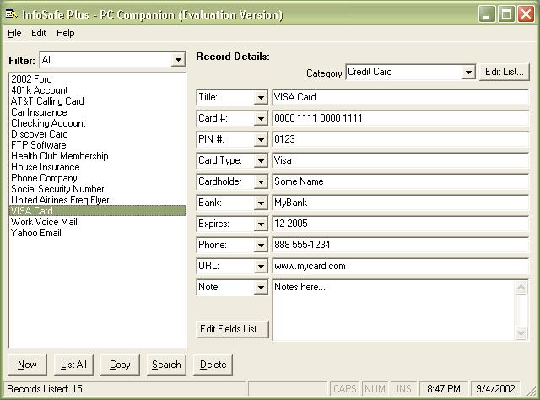Click the NUM indicator in status bar
Screen dimensions: 540x400
[x=375, y=389]
